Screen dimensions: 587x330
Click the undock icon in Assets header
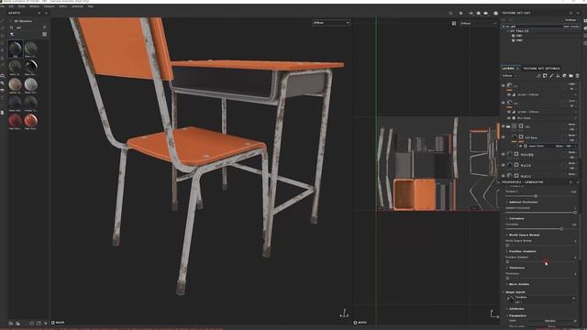[39, 13]
